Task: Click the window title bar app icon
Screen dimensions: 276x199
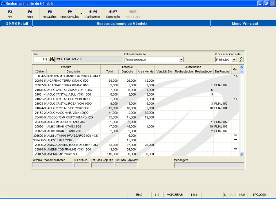Action: pos(2,3)
